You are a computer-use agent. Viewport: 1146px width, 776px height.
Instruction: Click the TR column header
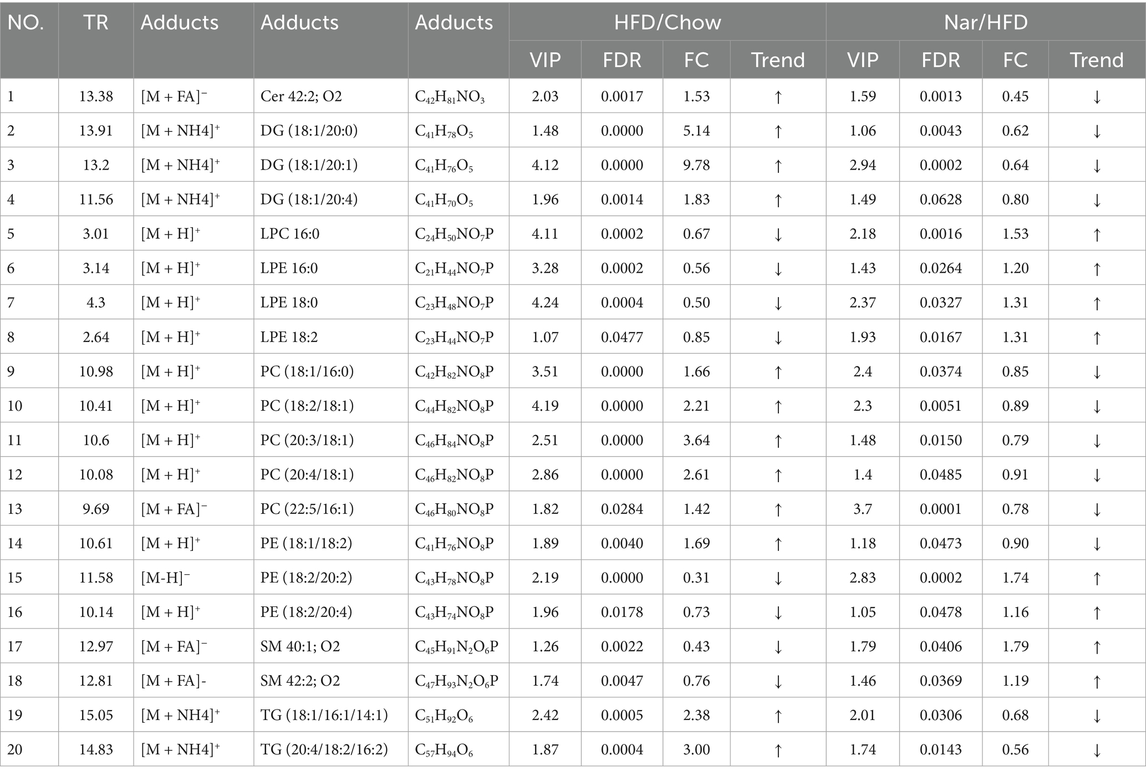point(95,23)
